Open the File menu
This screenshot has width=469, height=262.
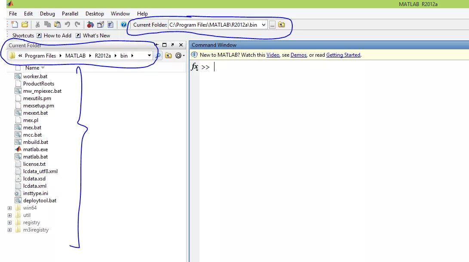[13, 14]
